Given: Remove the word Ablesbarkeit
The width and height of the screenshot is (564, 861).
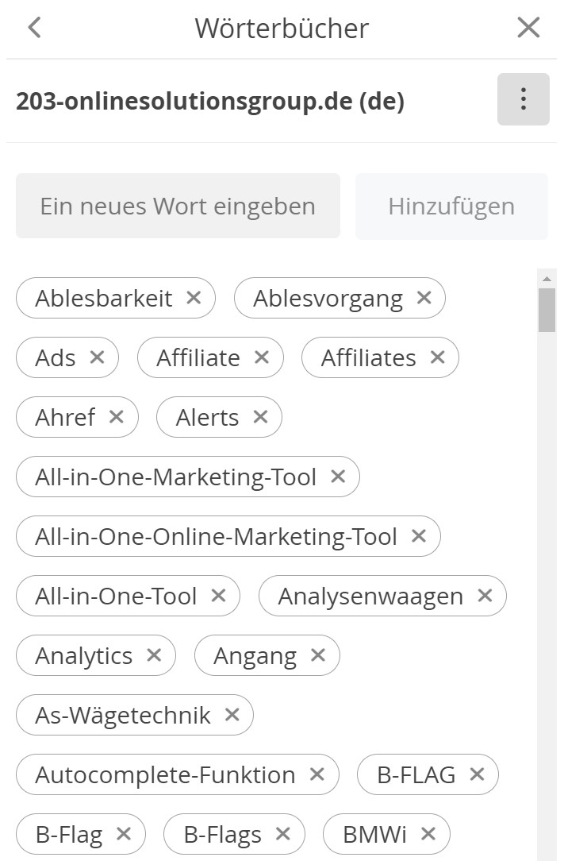Looking at the screenshot, I should pyautogui.click(x=194, y=298).
